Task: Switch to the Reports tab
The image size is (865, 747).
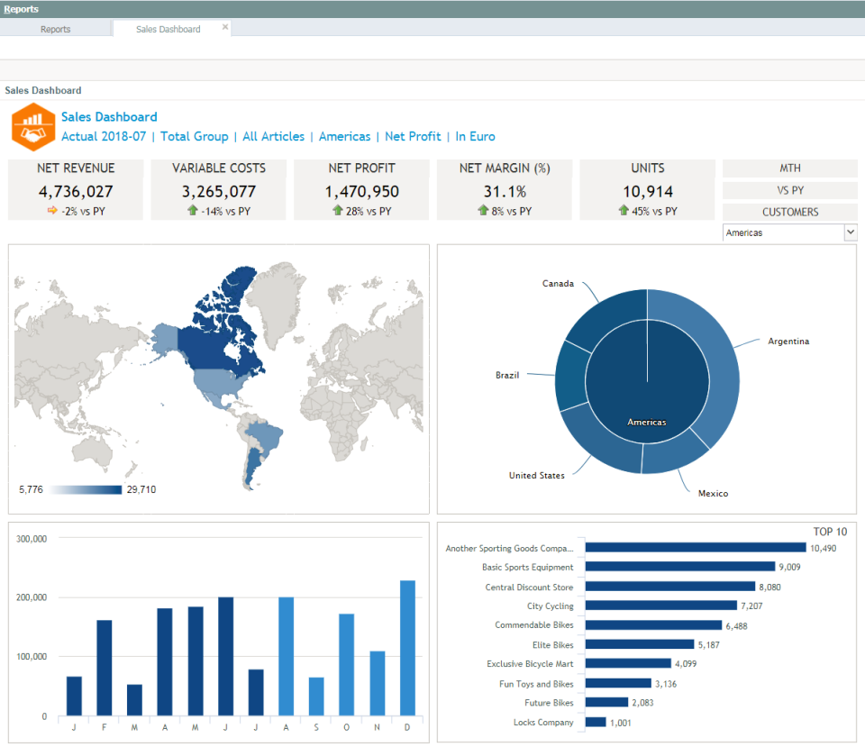Action: (x=55, y=29)
